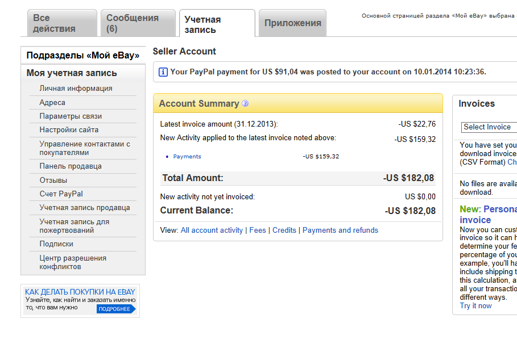The height and width of the screenshot is (348, 517).
Task: Click the 'Account Summary' panel title
Action: (199, 104)
